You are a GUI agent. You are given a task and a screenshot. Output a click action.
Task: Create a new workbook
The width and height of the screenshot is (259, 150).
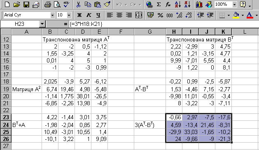point(7,5)
